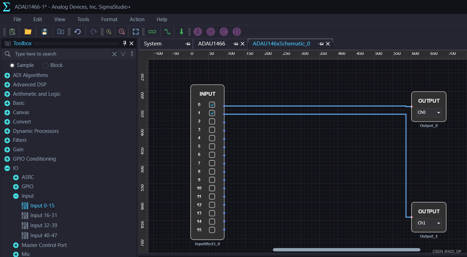Screen dimensions: 467x257
Task: Switch to the System tab
Action: (x=153, y=44)
